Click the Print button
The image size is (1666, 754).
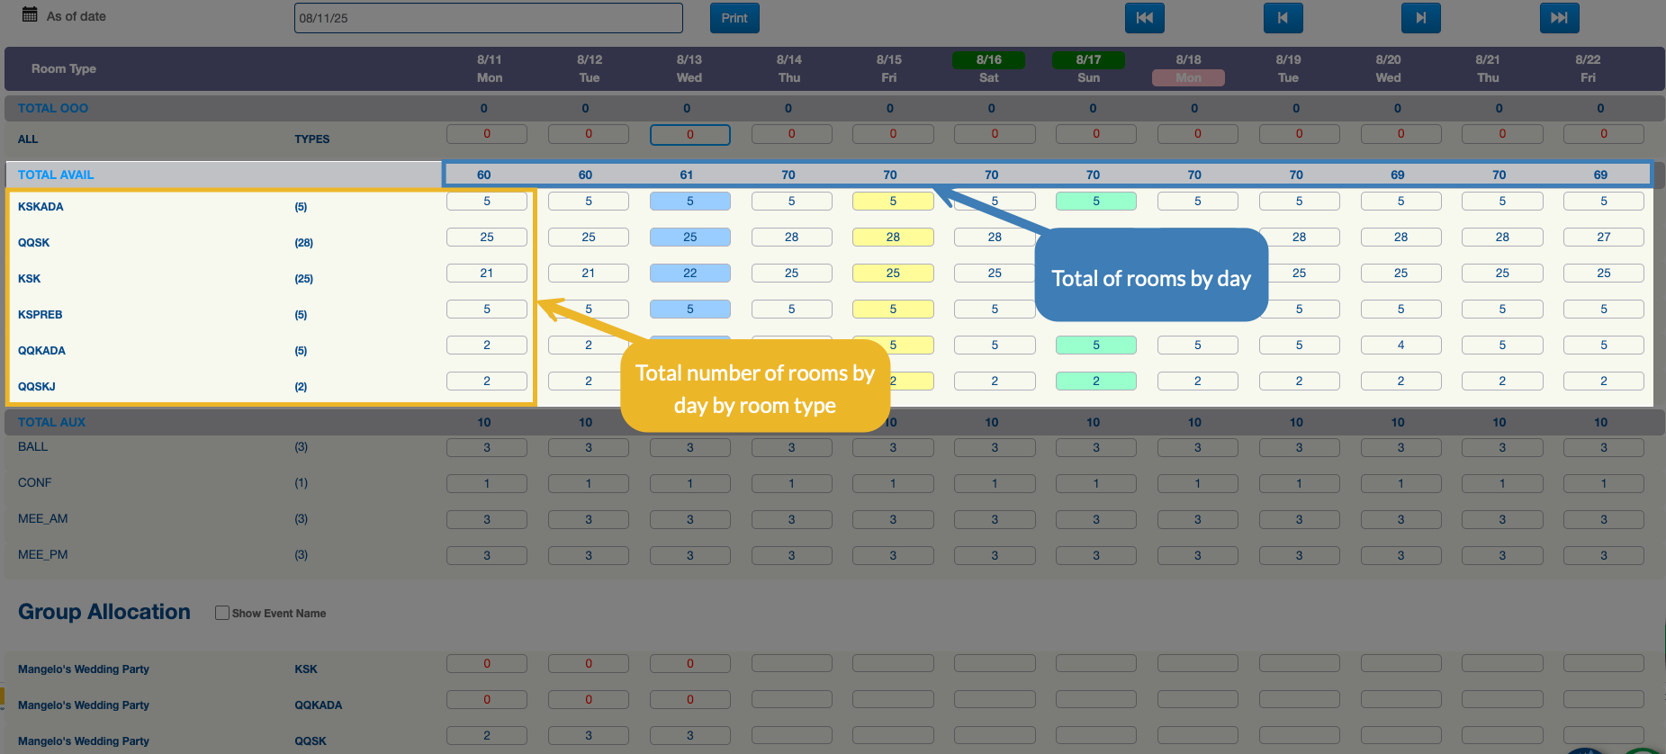click(x=734, y=18)
